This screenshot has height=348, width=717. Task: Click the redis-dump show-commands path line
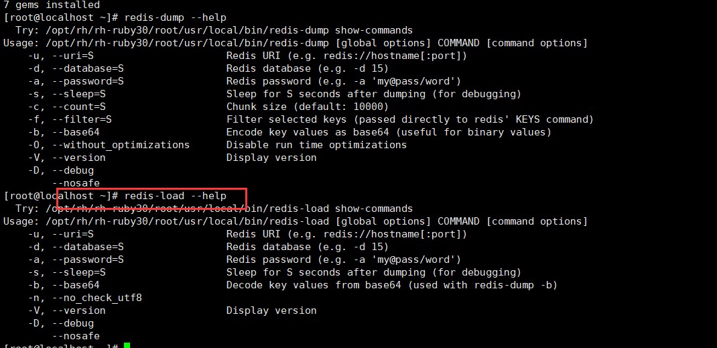[214, 30]
